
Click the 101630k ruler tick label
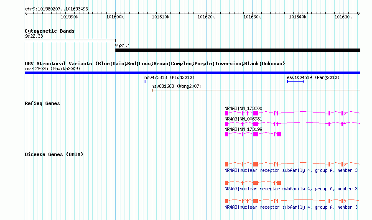click(x=252, y=17)
